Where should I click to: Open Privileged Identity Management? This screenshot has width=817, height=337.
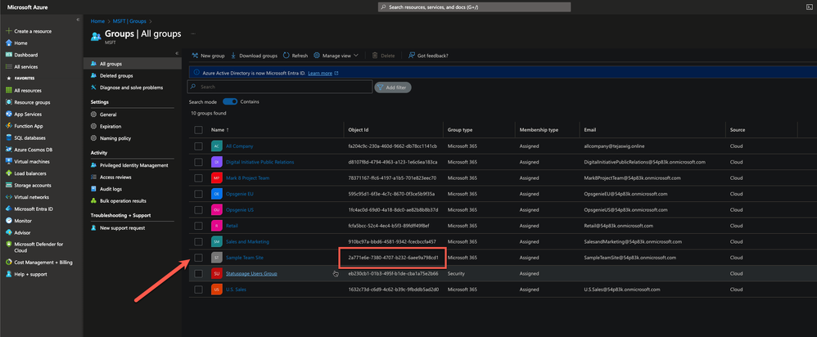[x=134, y=165]
